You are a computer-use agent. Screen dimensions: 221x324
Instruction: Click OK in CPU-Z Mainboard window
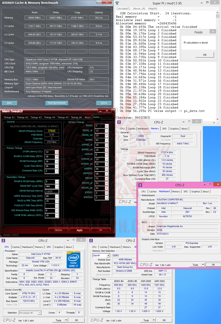pos(213,265)
